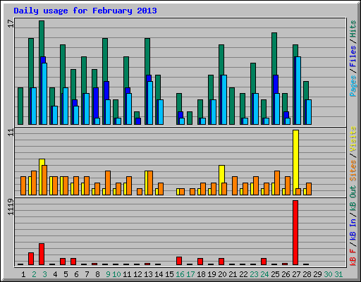The width and height of the screenshot is (361, 282).
Task: Click the lone green Hits bar for day 17
Action: pos(190,118)
